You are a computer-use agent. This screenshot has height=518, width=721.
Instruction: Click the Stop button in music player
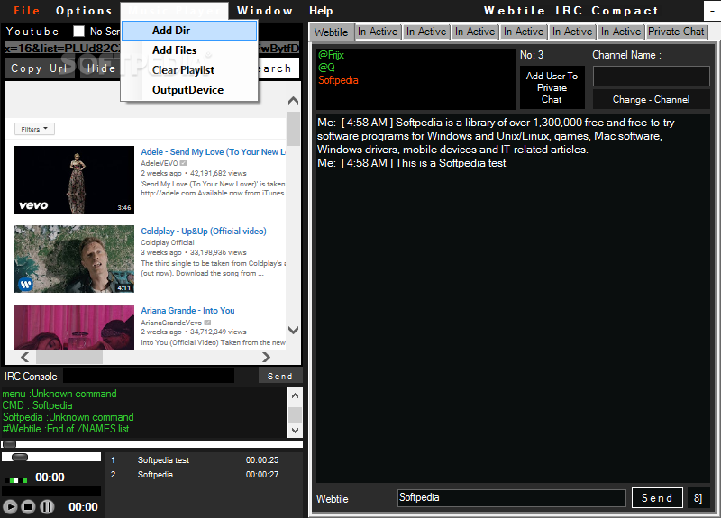pos(29,506)
